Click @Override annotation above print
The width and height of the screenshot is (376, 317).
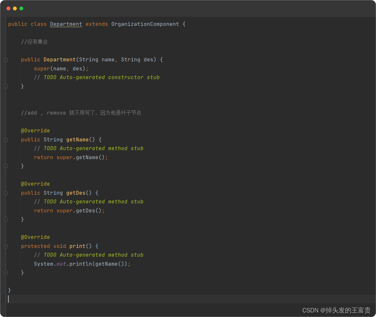(35, 237)
